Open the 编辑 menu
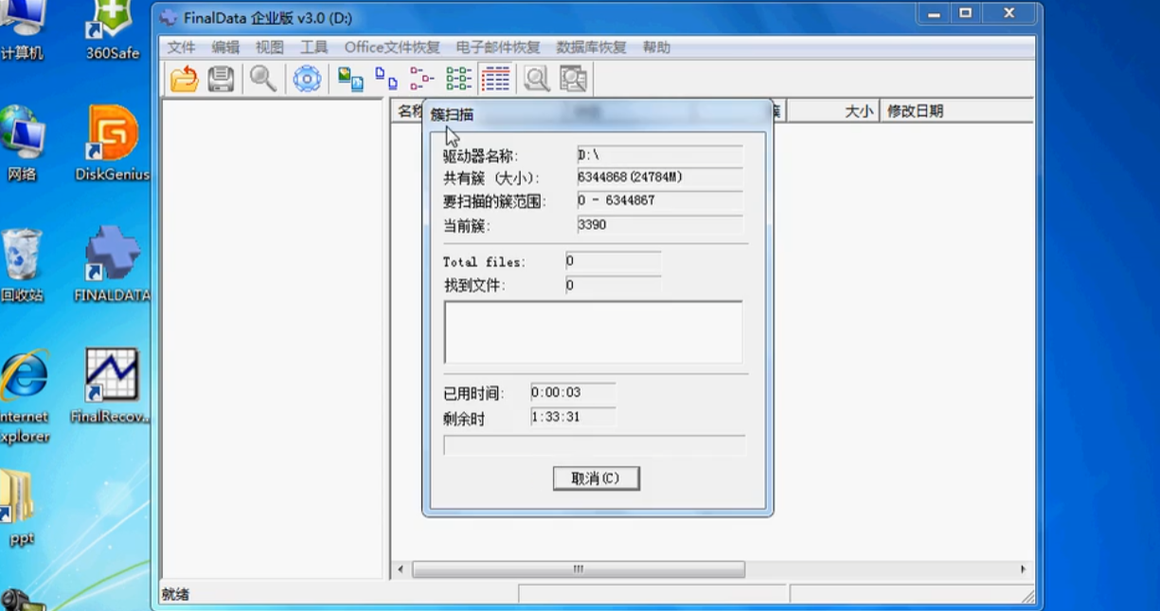The width and height of the screenshot is (1160, 611). (x=225, y=47)
